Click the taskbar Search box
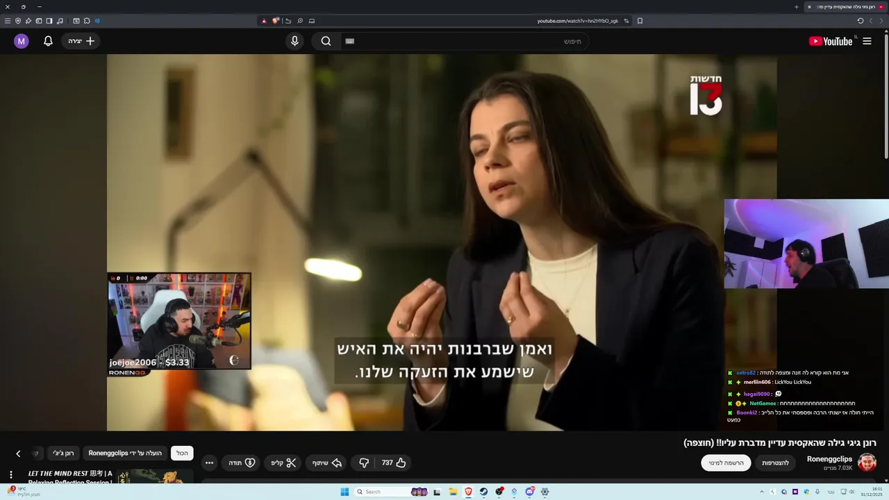The image size is (889, 500). click(x=392, y=492)
